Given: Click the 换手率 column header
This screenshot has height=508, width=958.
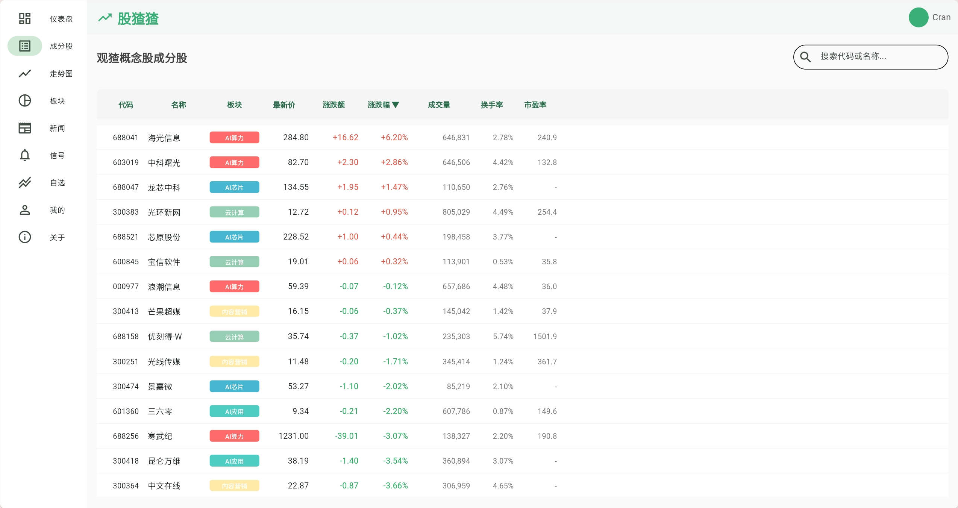Looking at the screenshot, I should pyautogui.click(x=491, y=105).
